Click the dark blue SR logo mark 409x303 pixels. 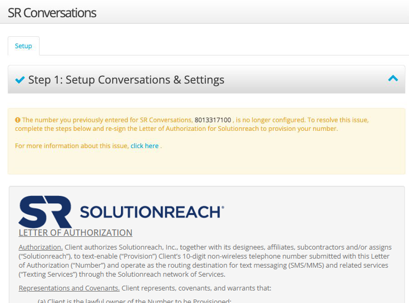coord(45,211)
